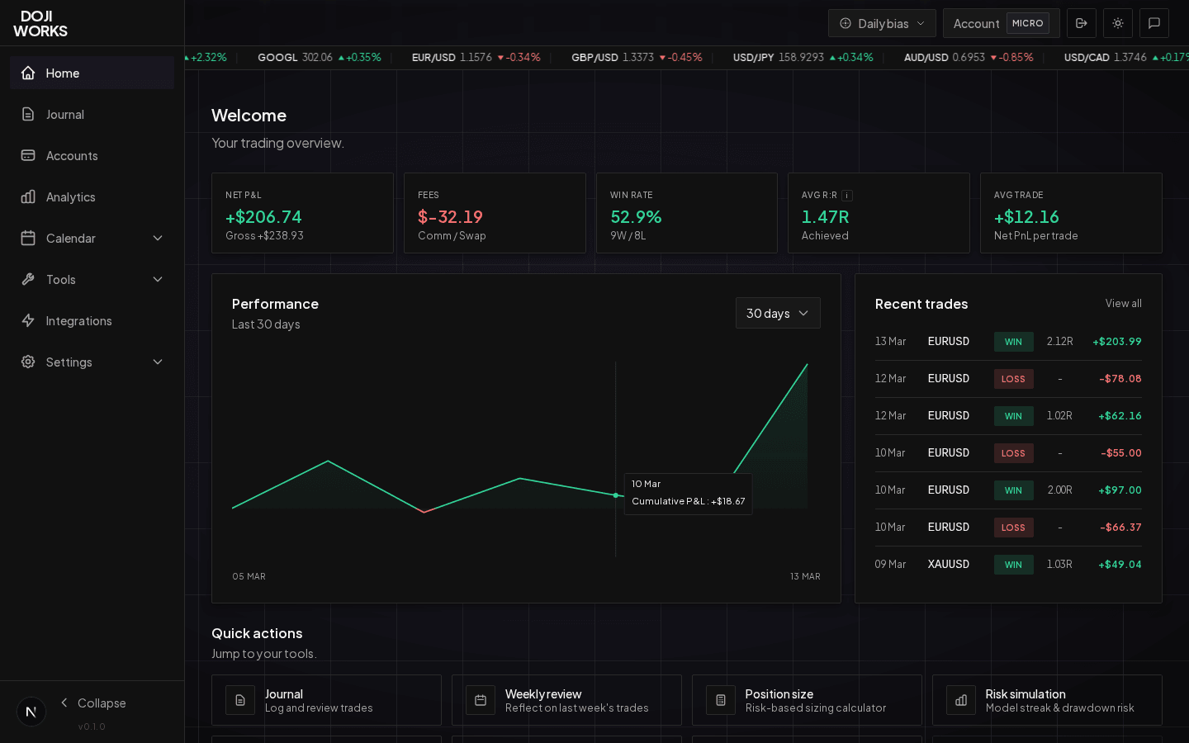The width and height of the screenshot is (1189, 743).
Task: Click the Avg R:R info icon
Action: 846,195
